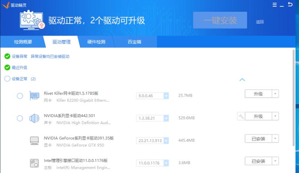Click the Rivet Killer网卡驱动1.5.1785版 title
The width and height of the screenshot is (299, 173).
point(71,93)
